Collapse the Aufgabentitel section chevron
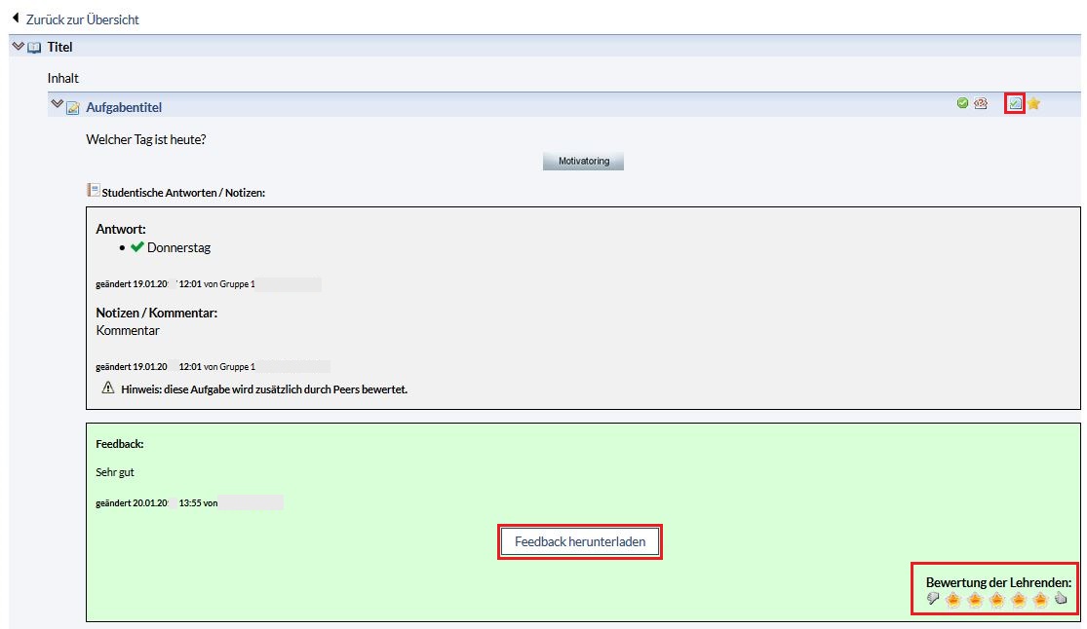Image resolution: width=1087 pixels, height=629 pixels. 57,105
